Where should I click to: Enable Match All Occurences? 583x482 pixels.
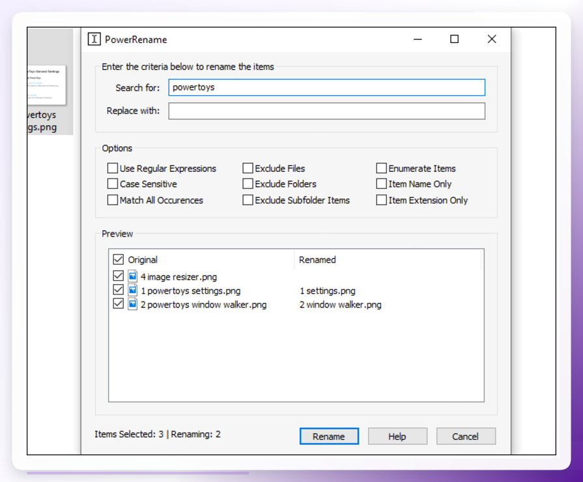pyautogui.click(x=112, y=200)
